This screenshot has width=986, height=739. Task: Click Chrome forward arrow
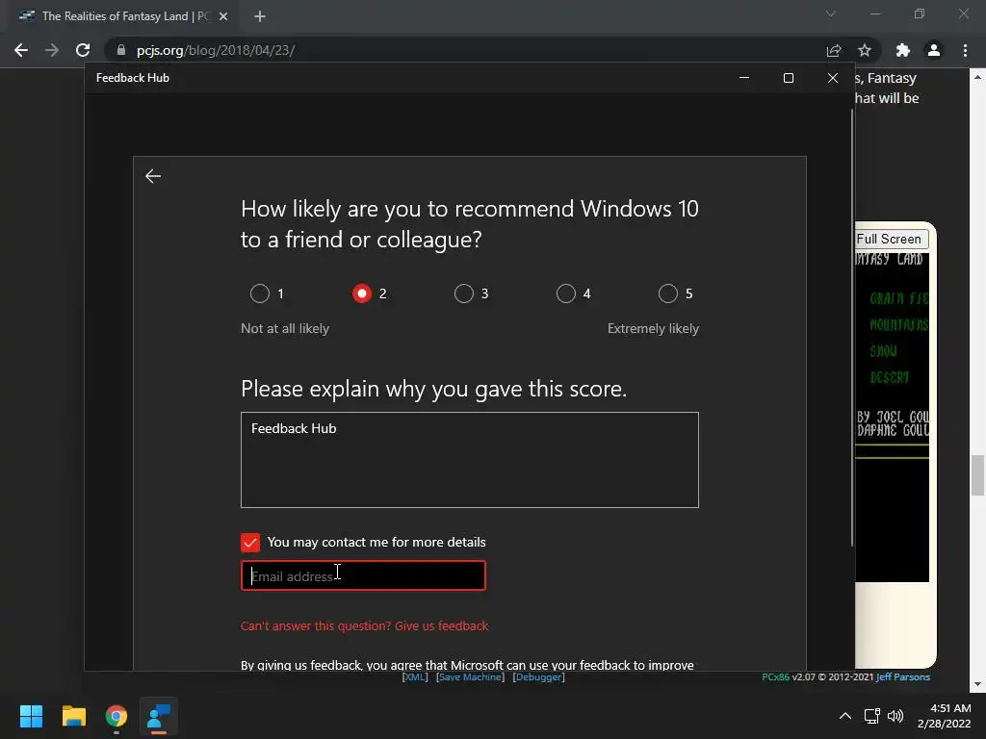[52, 50]
